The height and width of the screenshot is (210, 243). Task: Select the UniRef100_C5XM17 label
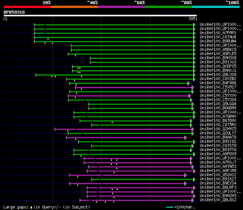click(x=218, y=87)
